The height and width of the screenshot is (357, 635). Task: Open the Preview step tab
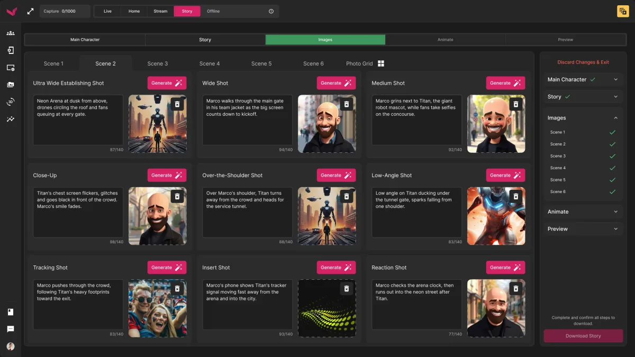(x=565, y=40)
